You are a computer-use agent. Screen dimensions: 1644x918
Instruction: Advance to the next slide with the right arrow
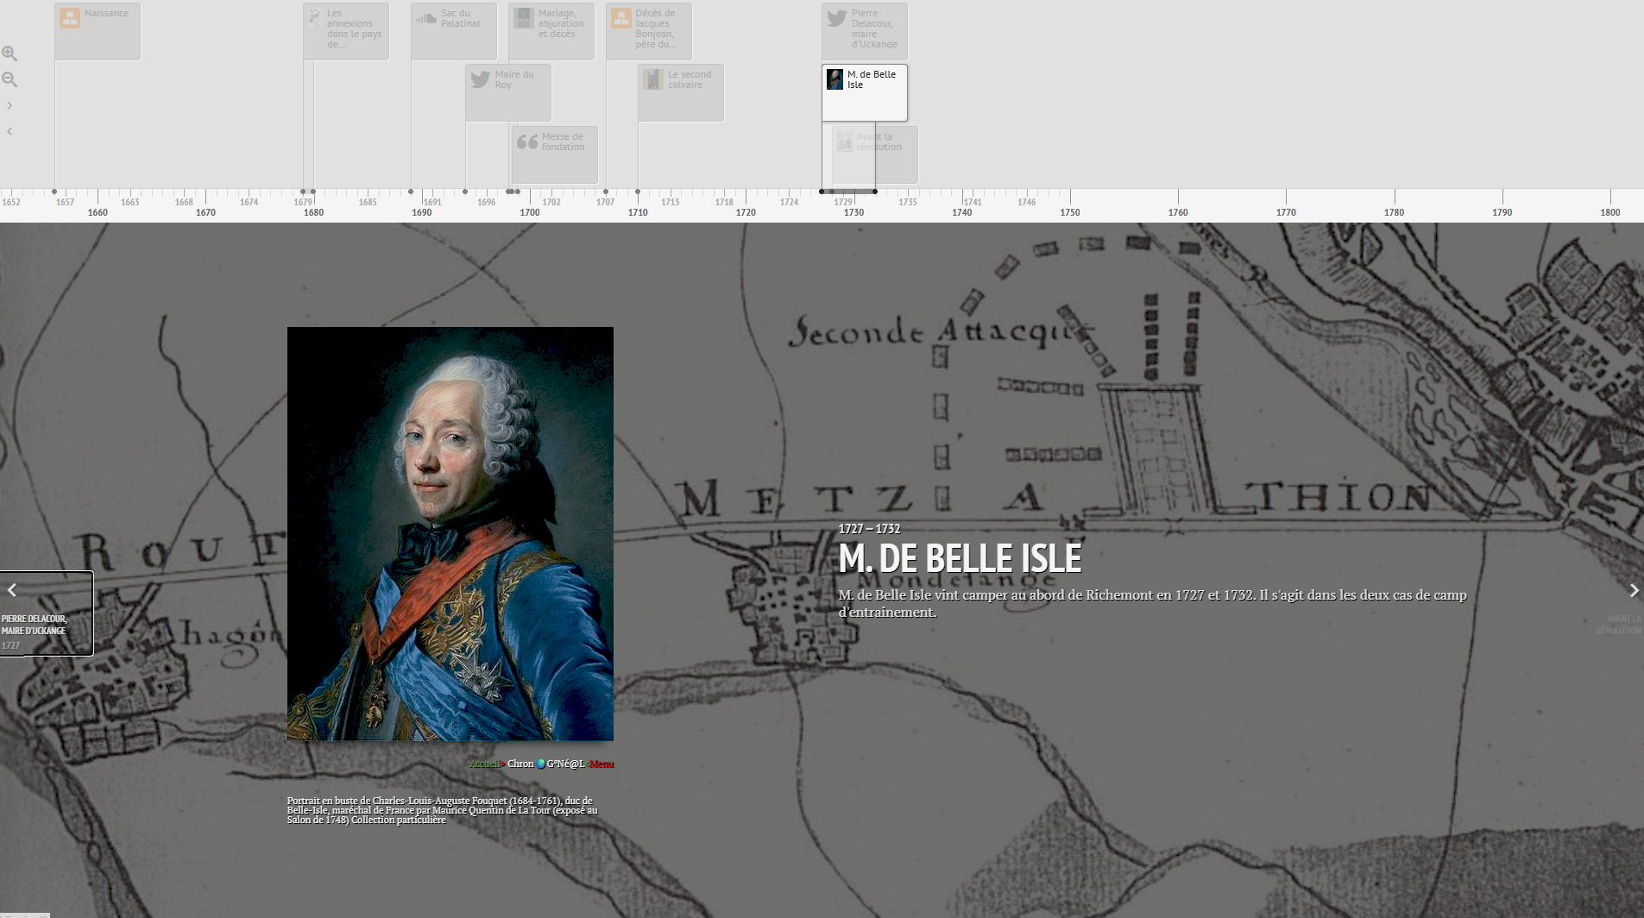[x=1634, y=590]
